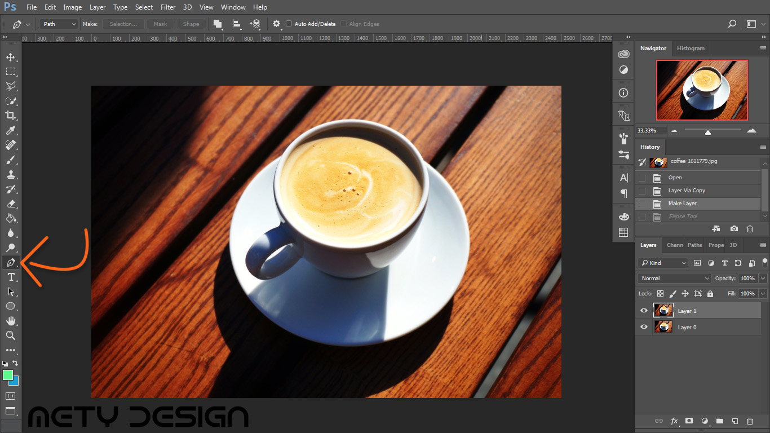
Task: Open the Adjustments panel icon
Action: pyautogui.click(x=623, y=70)
